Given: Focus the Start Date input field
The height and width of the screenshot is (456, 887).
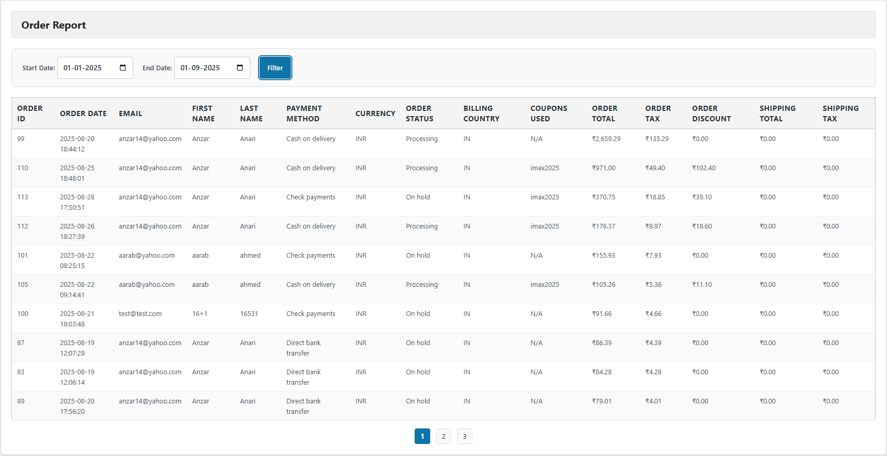Looking at the screenshot, I should point(95,68).
